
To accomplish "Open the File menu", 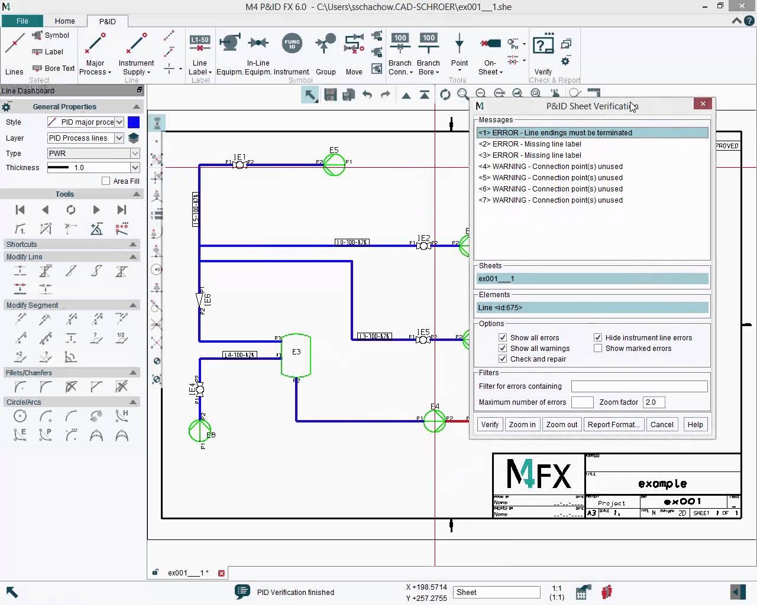I will [22, 21].
